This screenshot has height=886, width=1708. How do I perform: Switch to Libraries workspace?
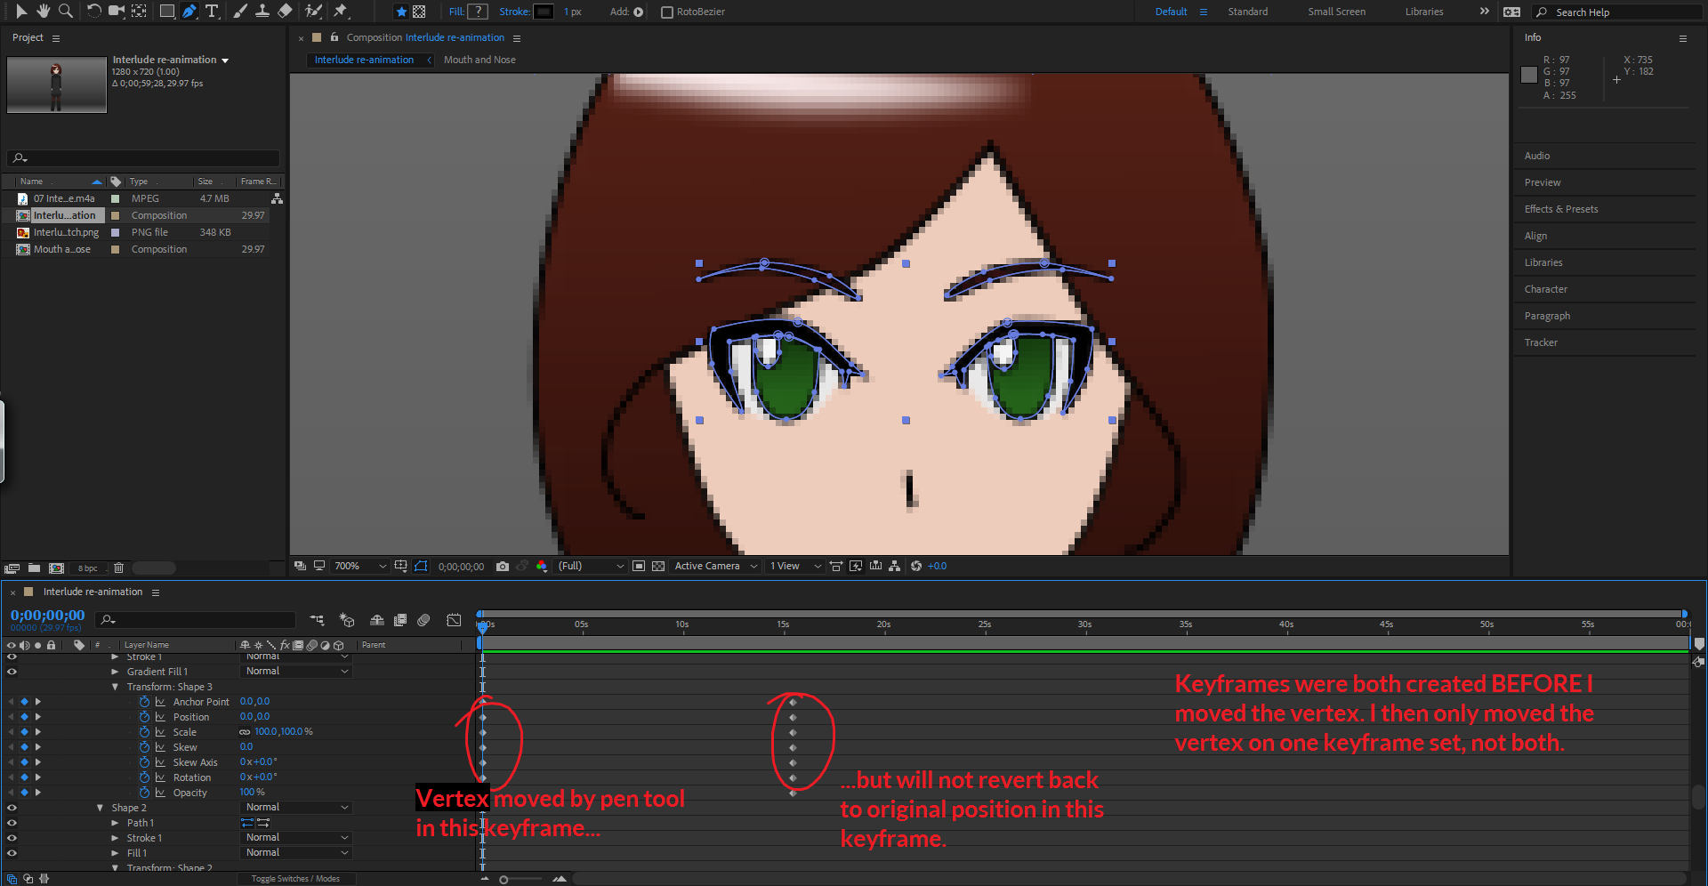click(x=1424, y=12)
